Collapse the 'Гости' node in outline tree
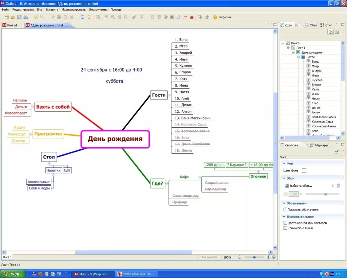The image size is (347, 278). [x=298, y=57]
